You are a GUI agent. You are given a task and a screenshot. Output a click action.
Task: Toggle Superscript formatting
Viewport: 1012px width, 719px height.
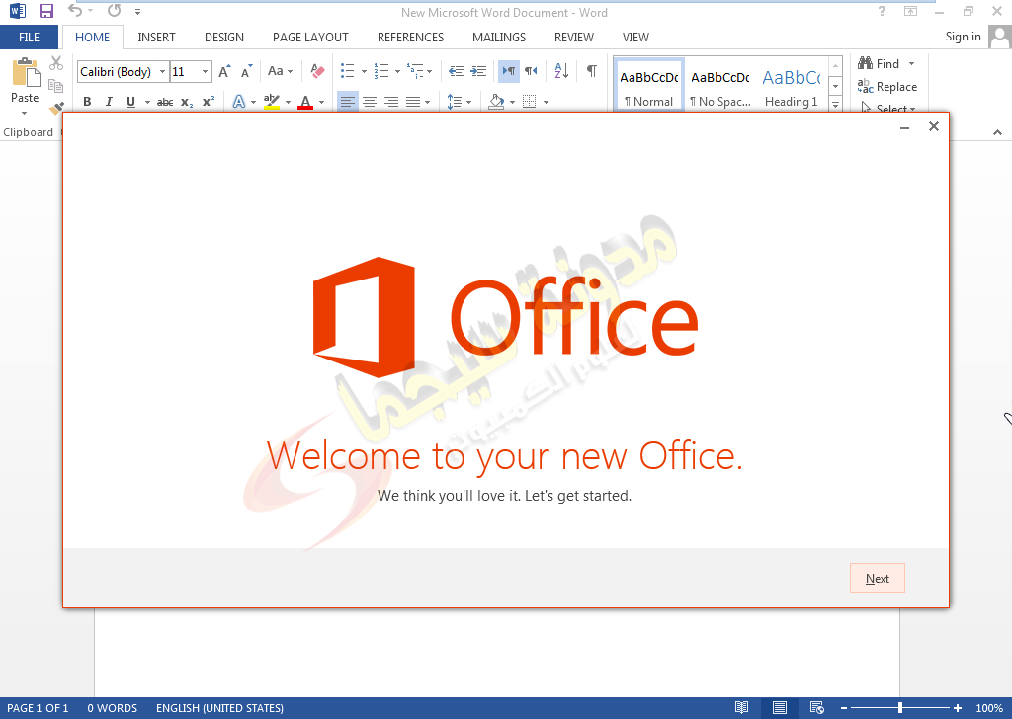[x=208, y=102]
